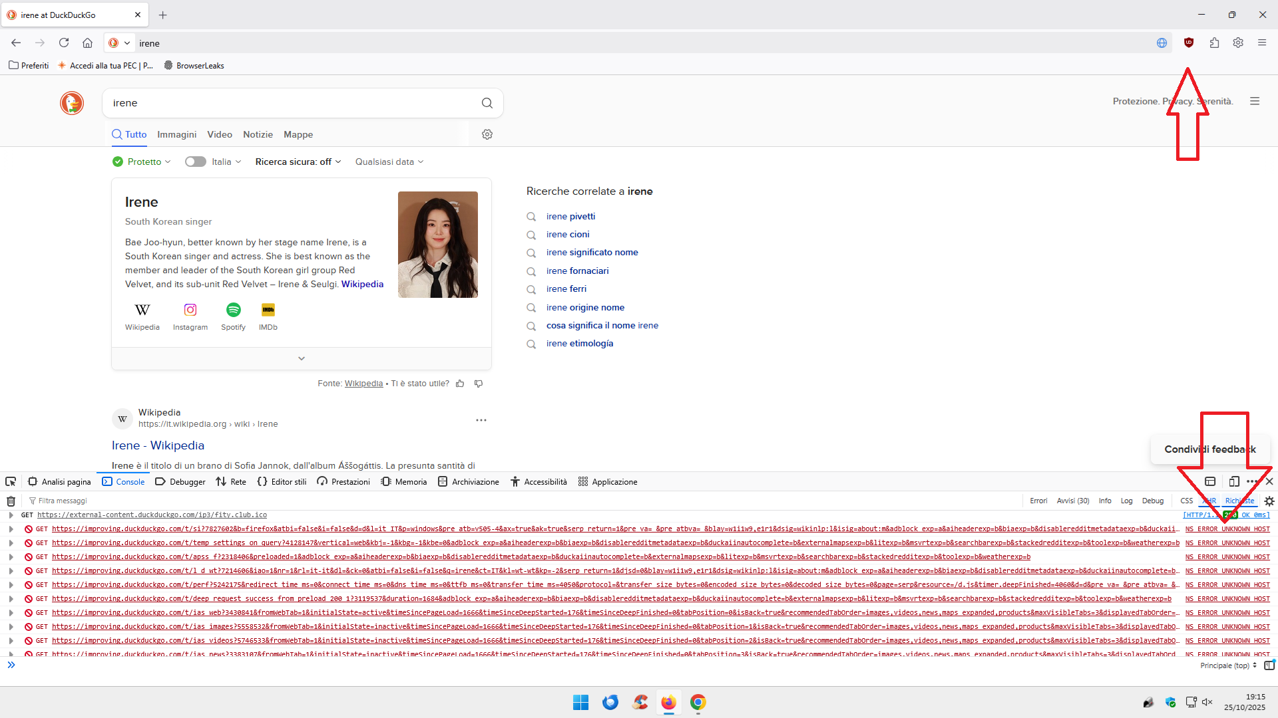Switch to the Mappe search tab
Image resolution: width=1278 pixels, height=718 pixels.
click(298, 134)
